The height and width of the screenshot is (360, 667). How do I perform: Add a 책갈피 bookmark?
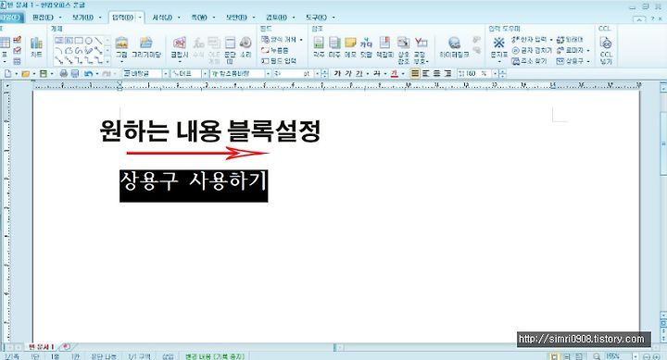point(384,47)
